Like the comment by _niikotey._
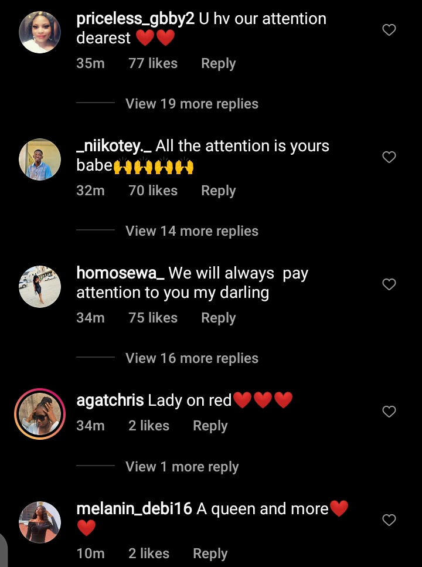The width and height of the screenshot is (422, 567). coord(389,157)
